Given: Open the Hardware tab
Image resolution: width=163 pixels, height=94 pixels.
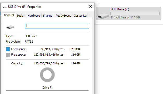Looking at the screenshot, I should 34,16.
